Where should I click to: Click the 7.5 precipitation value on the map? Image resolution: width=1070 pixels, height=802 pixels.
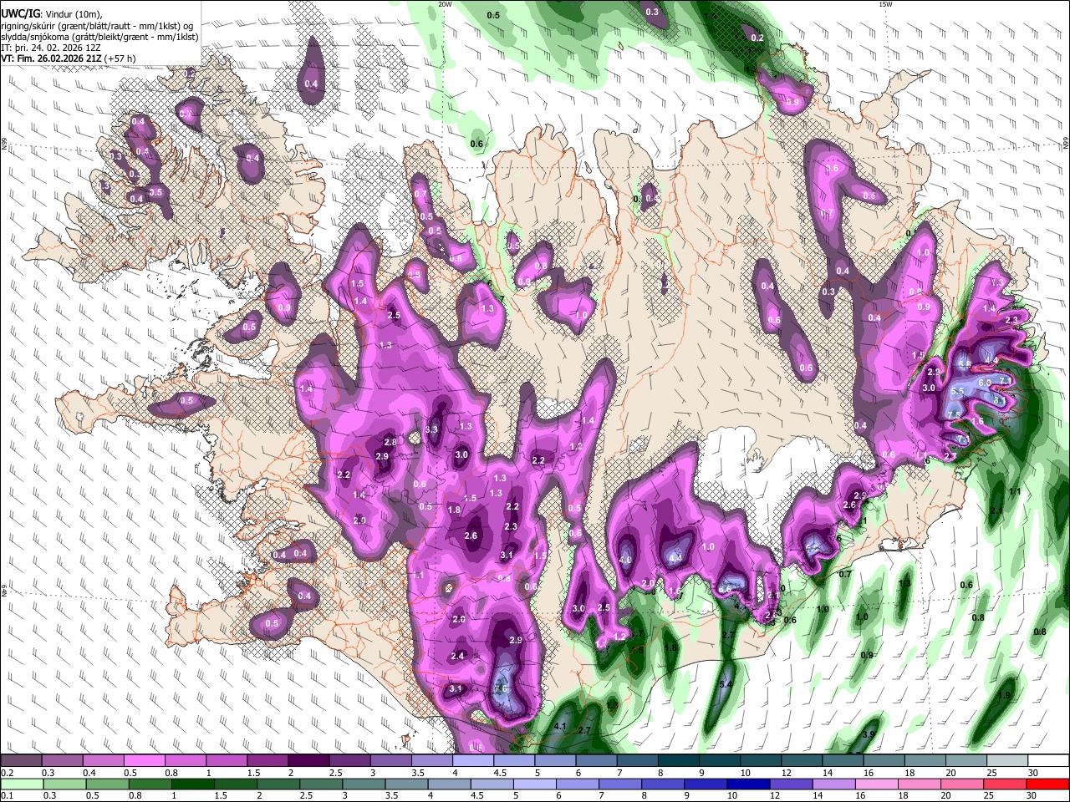(x=954, y=414)
